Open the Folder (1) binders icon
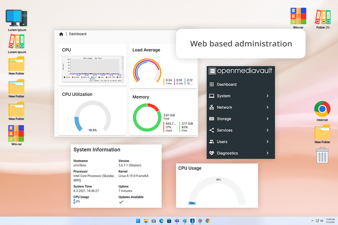Viewport: 338px width, 225px height. tap(323, 17)
